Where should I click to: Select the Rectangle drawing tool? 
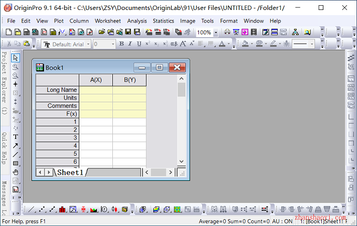click(15, 163)
